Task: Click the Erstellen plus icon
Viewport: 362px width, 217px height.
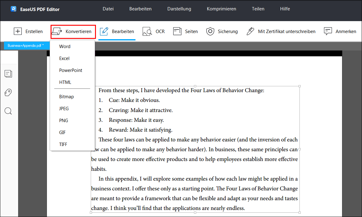Action: (x=18, y=31)
